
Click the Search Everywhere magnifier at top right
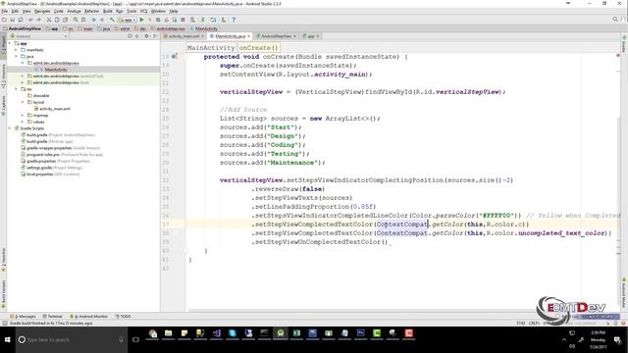615,20
